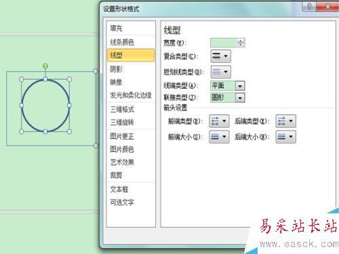Image resolution: width=339 pixels, height=254 pixels.
Task: Open the 后端类型 end arrow type dropdown
Action: 285,121
